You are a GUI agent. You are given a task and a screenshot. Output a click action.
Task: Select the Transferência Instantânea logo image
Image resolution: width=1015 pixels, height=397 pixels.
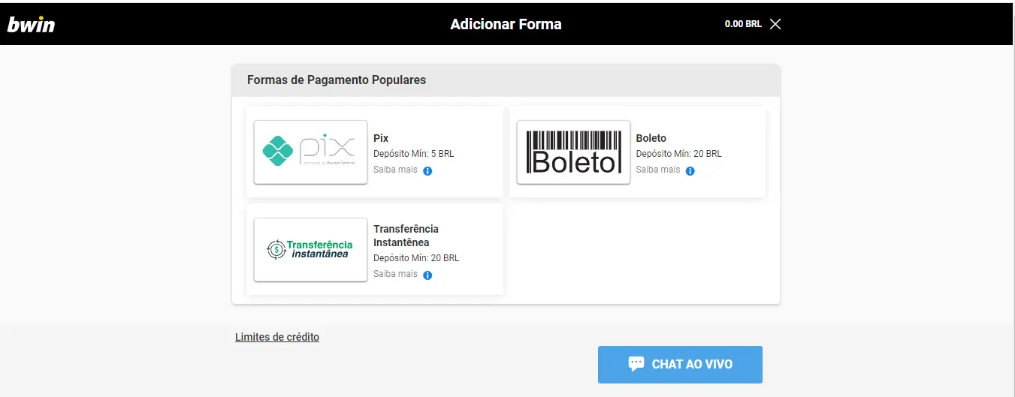click(310, 250)
